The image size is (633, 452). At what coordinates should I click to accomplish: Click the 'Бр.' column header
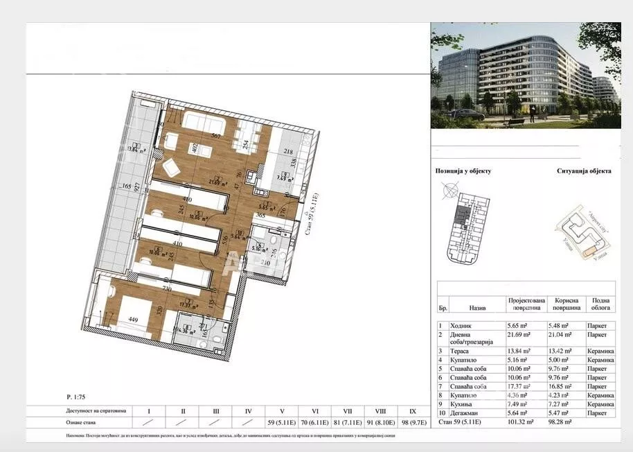(443, 308)
